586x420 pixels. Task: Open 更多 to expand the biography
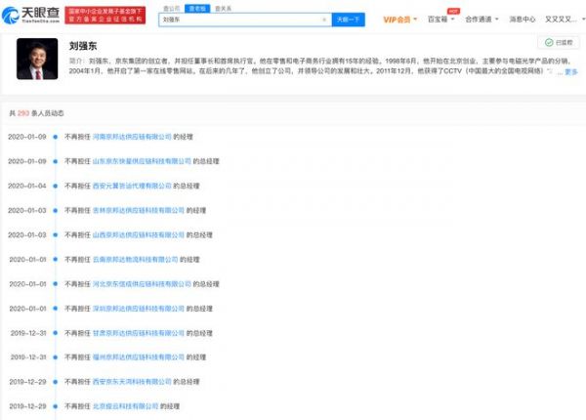pyautogui.click(x=571, y=71)
